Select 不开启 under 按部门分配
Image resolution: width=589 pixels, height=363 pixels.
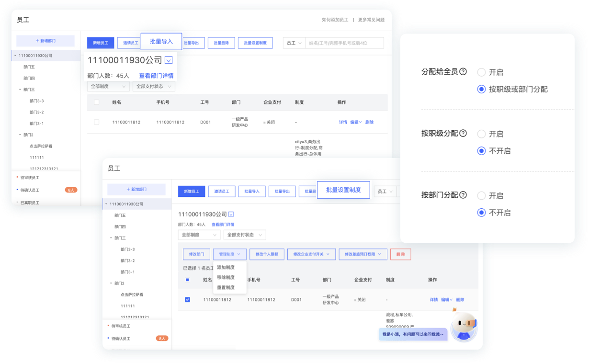tap(481, 213)
